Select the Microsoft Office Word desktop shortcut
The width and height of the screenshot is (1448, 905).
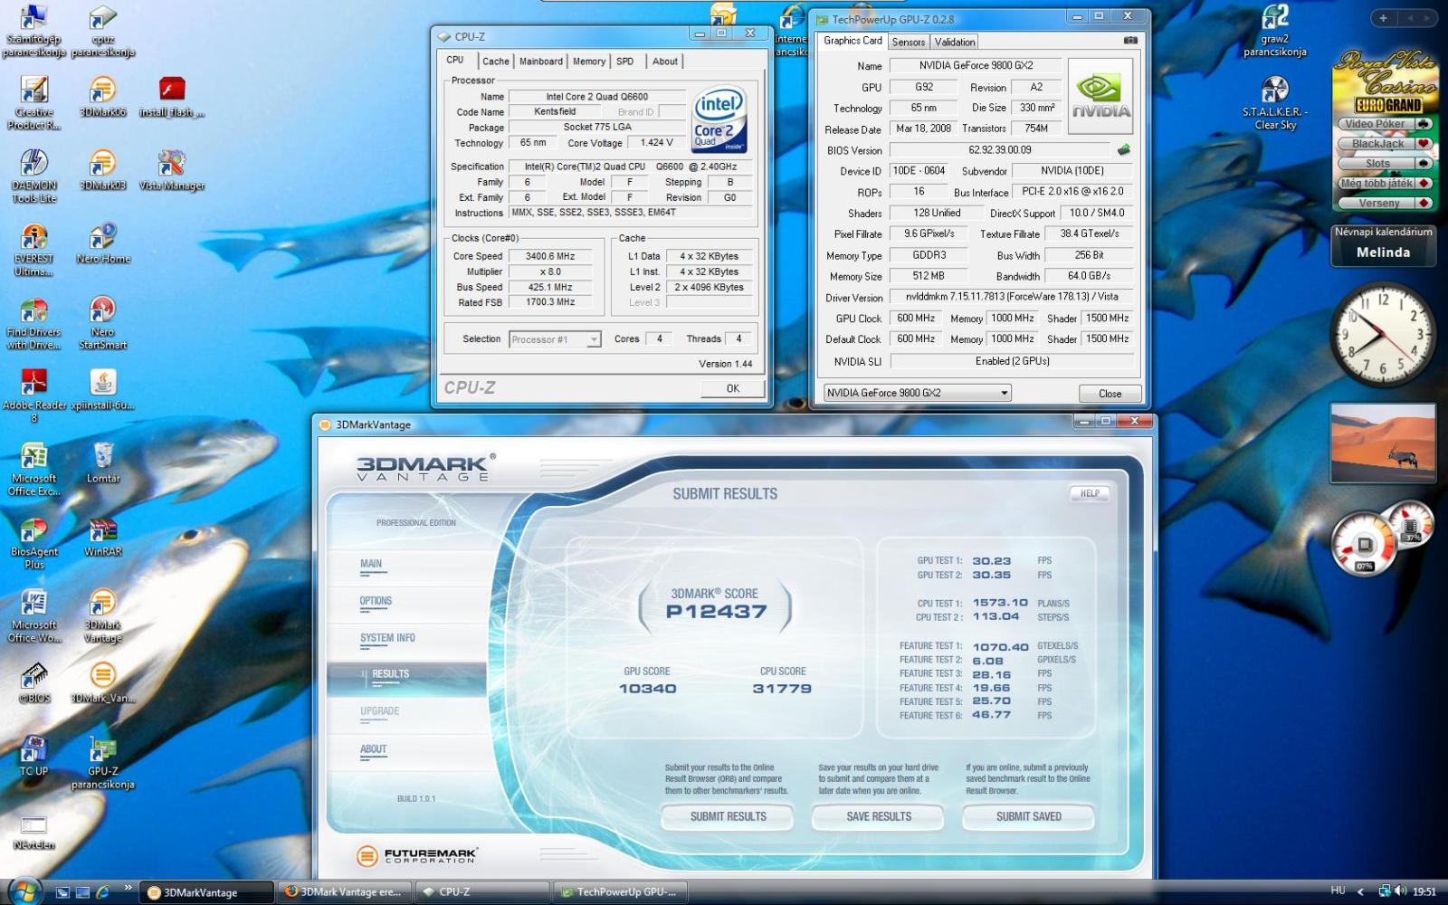pyautogui.click(x=33, y=615)
